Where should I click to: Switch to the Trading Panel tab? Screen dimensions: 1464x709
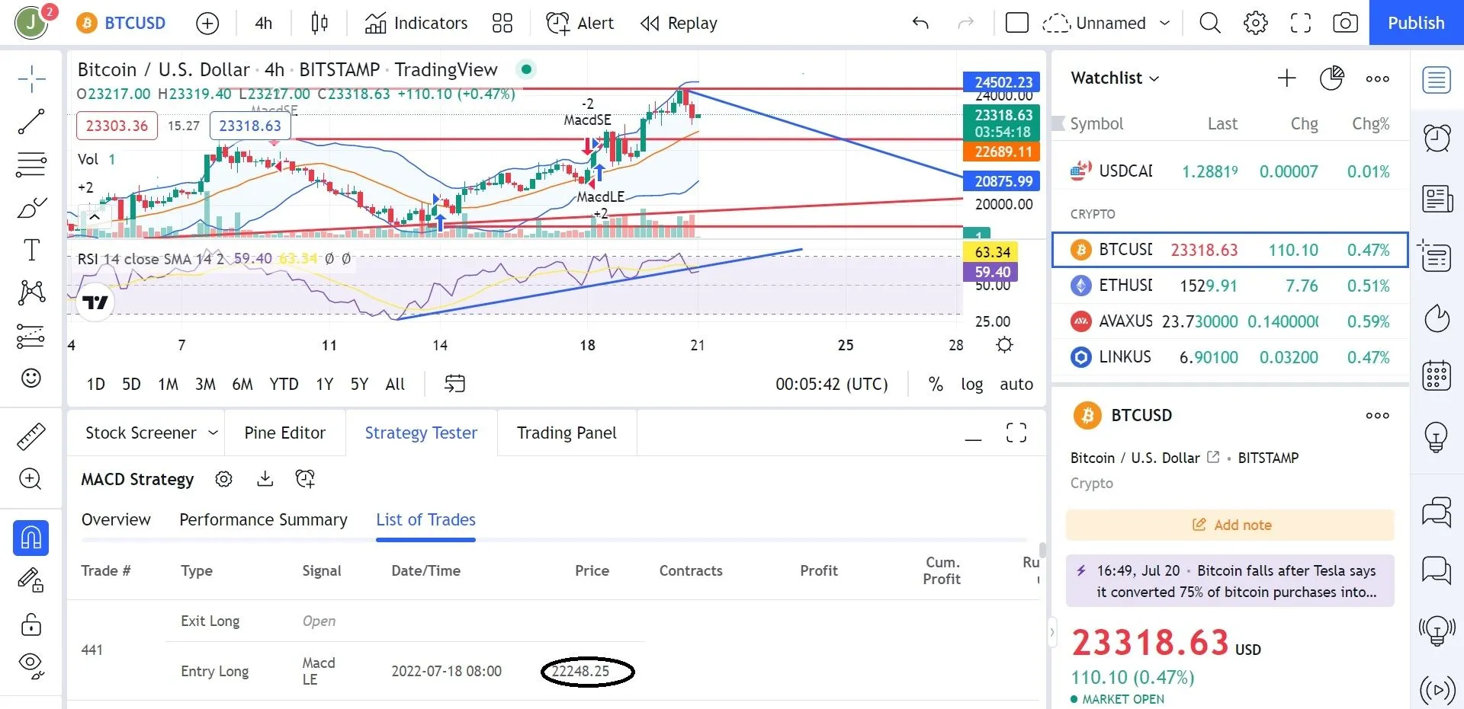(567, 433)
